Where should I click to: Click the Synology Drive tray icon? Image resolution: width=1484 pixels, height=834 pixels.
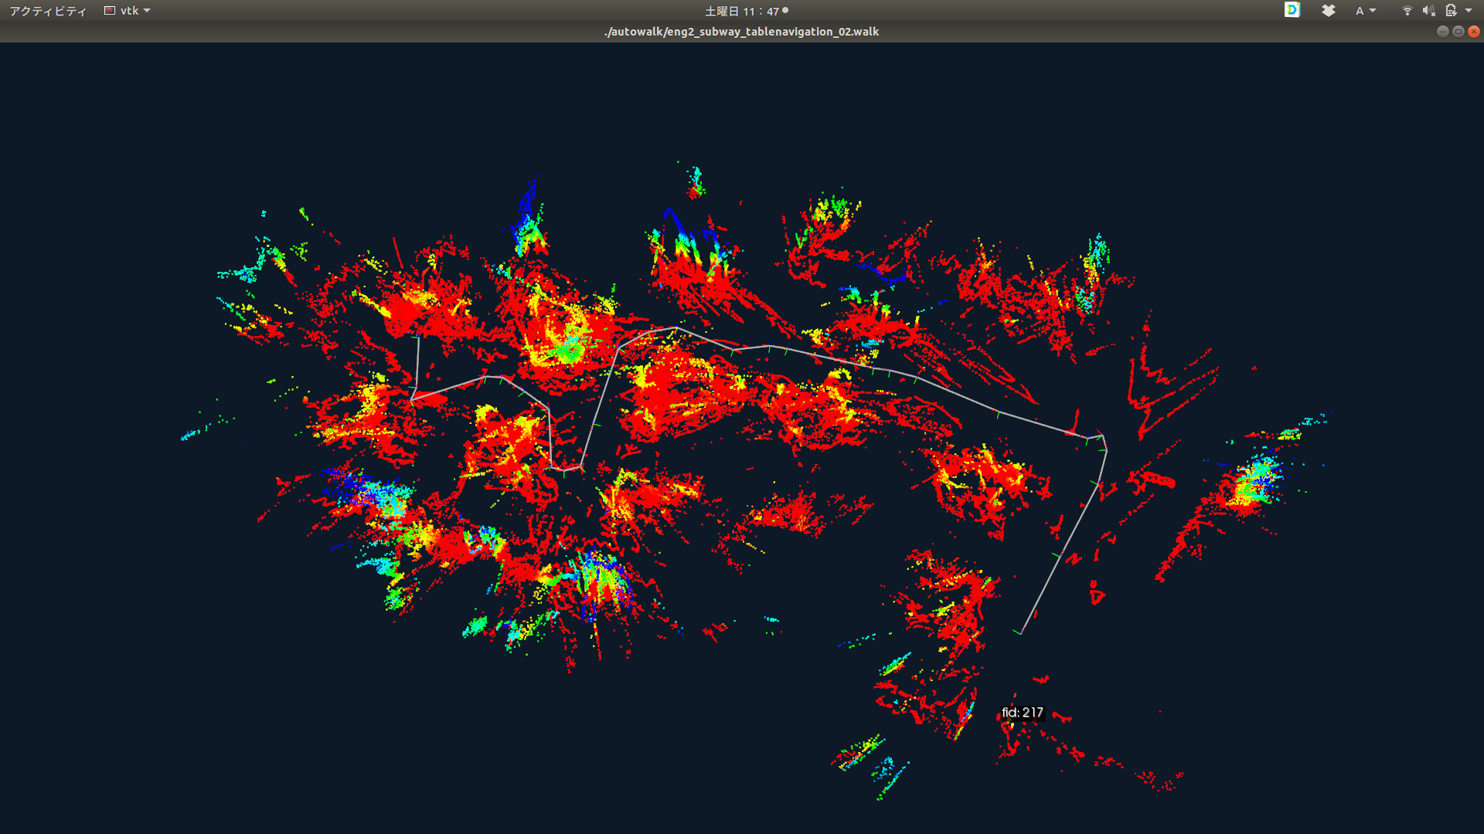(1292, 10)
